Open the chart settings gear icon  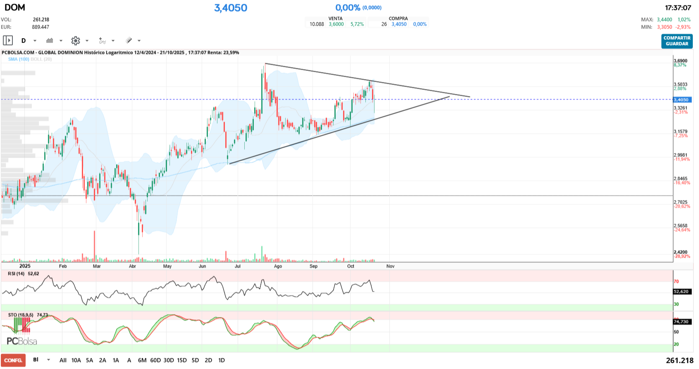point(75,40)
